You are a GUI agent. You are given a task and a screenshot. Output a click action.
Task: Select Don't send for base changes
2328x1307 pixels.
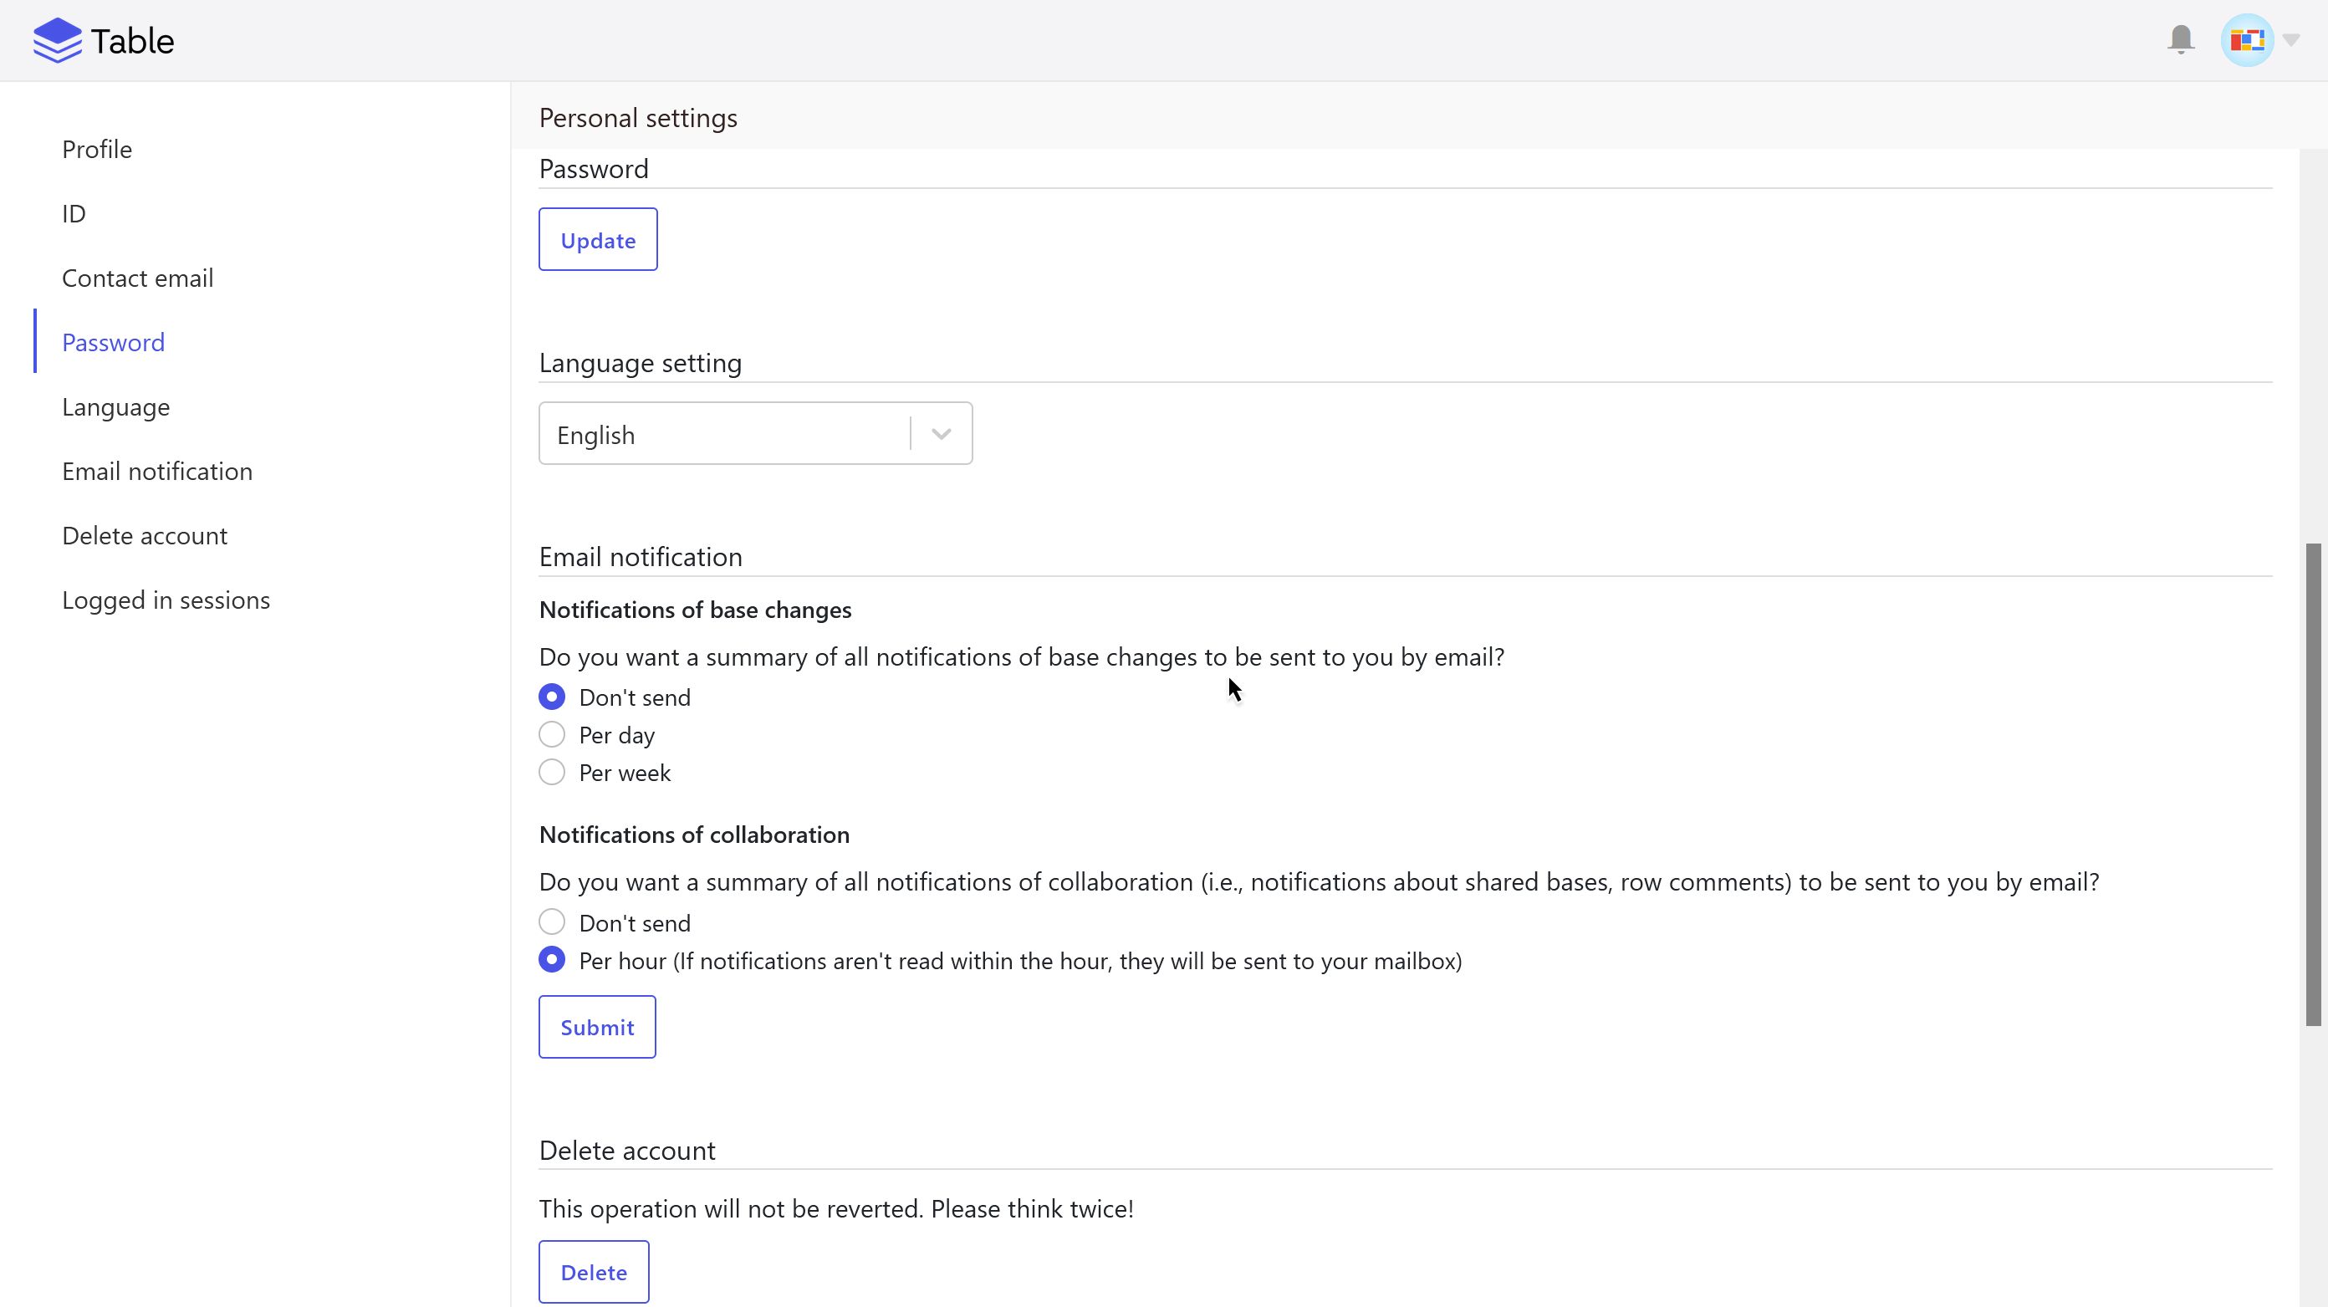click(552, 697)
